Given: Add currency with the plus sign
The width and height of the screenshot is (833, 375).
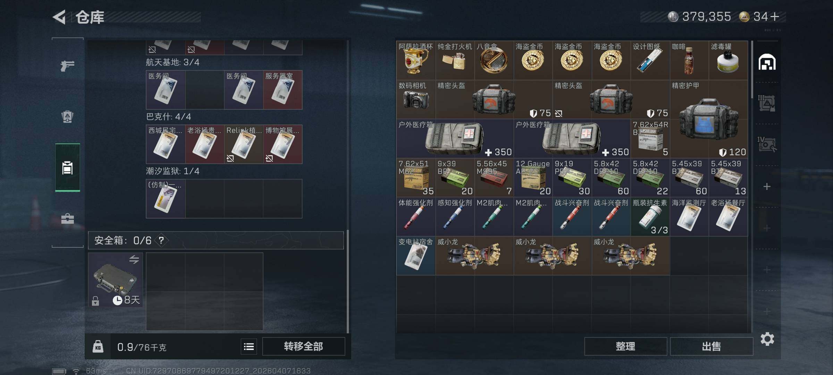Looking at the screenshot, I should click(x=775, y=17).
